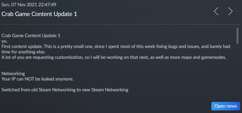242x113 pixels.
Task: Click the body heading line above "yo,"
Action: click(31, 36)
